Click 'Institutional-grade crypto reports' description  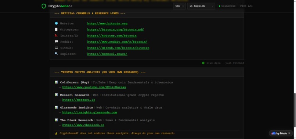pyautogui.click(x=133, y=95)
